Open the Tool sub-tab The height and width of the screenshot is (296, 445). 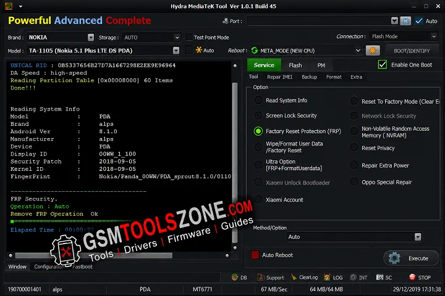pyautogui.click(x=253, y=76)
